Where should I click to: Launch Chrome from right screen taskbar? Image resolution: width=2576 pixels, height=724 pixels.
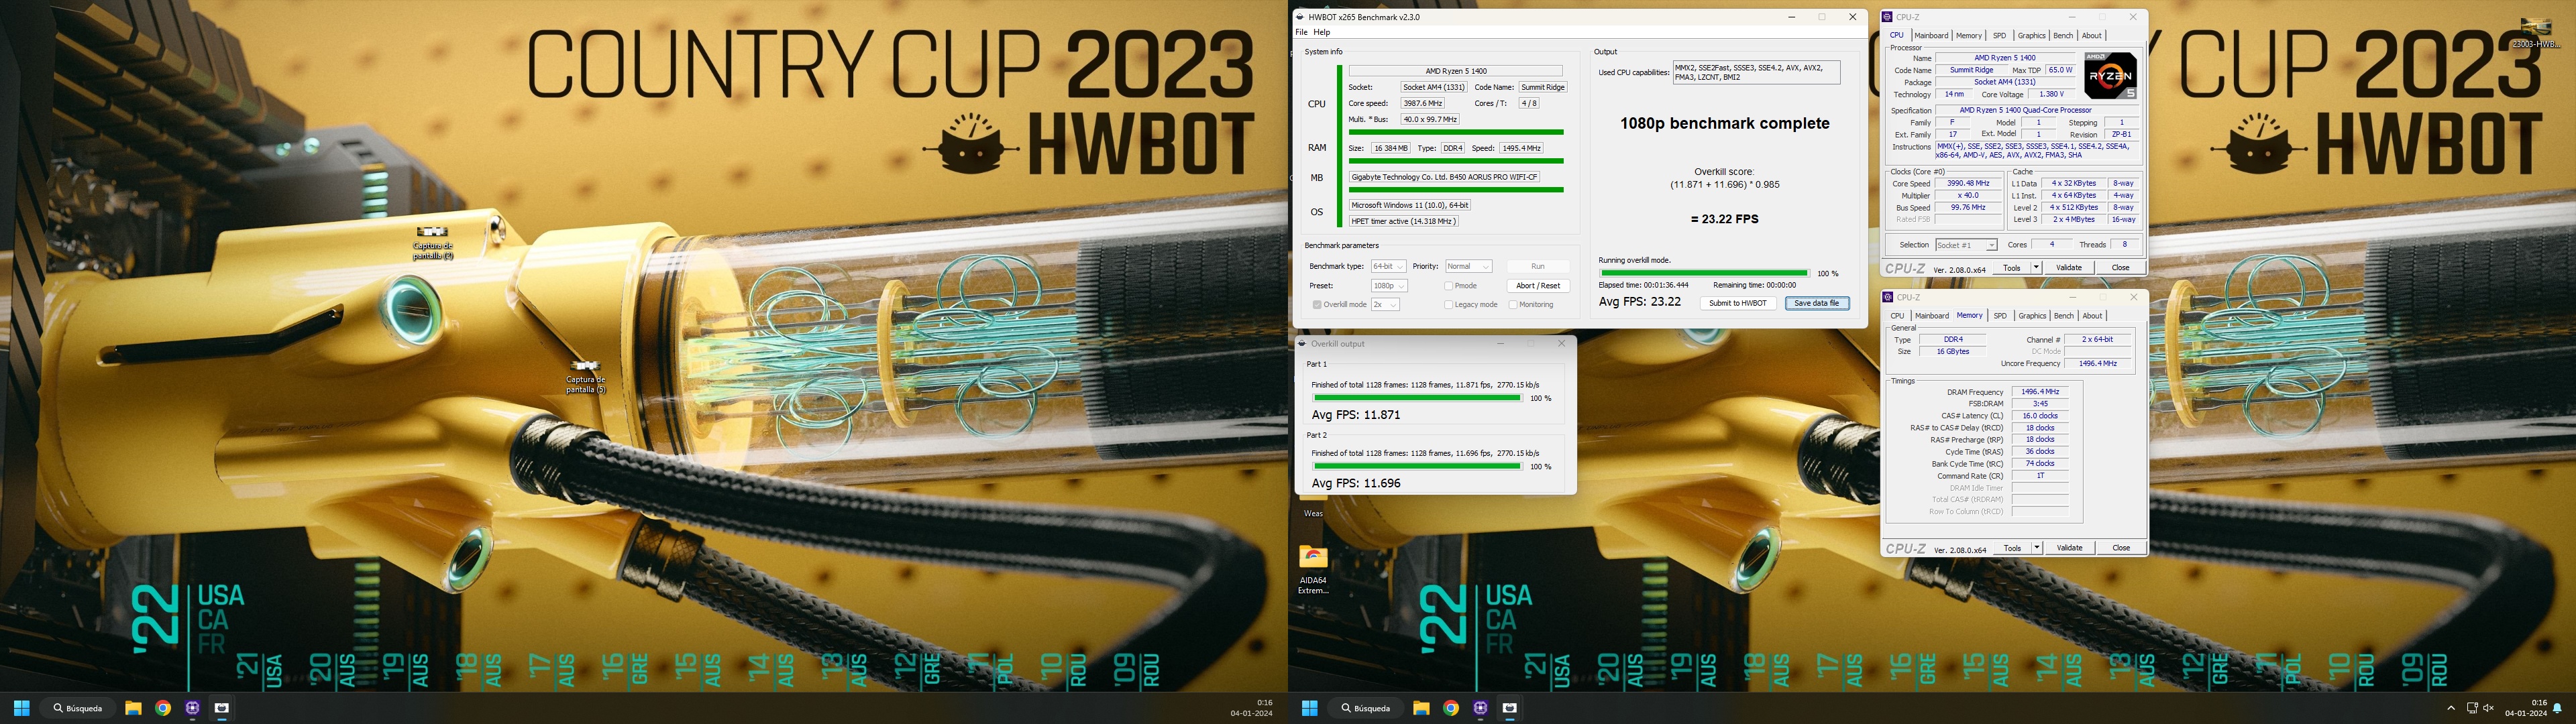point(1451,708)
